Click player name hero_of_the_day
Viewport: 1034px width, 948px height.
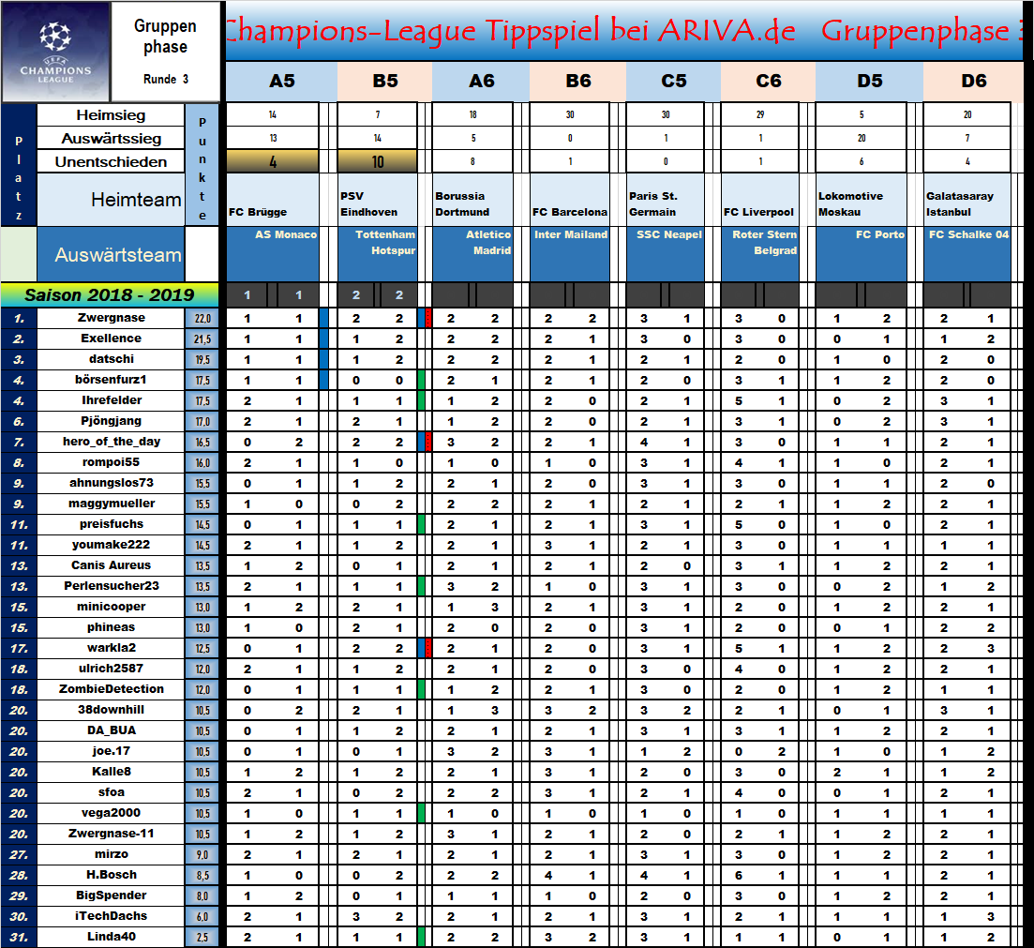111,442
